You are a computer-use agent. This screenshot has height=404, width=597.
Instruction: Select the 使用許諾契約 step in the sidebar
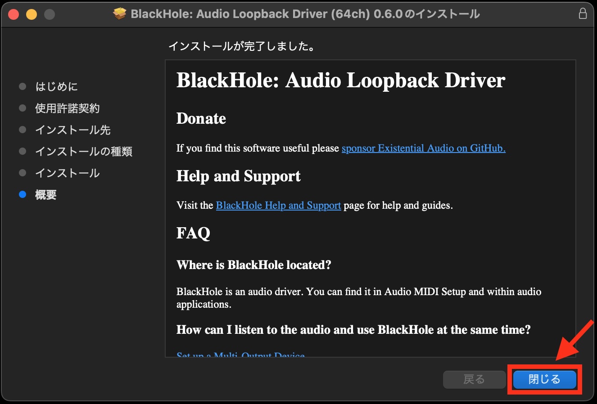(68, 108)
